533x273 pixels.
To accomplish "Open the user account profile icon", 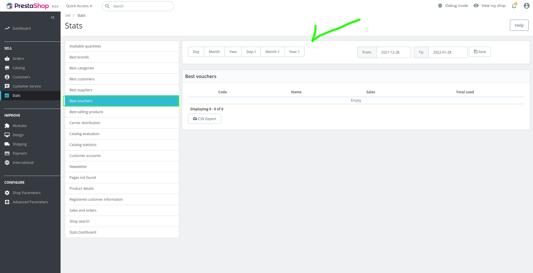I will click(x=526, y=5).
